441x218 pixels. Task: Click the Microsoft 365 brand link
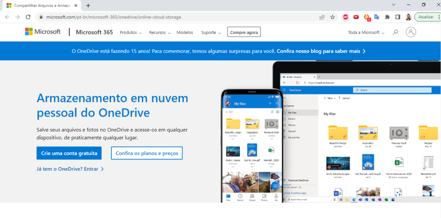(94, 32)
